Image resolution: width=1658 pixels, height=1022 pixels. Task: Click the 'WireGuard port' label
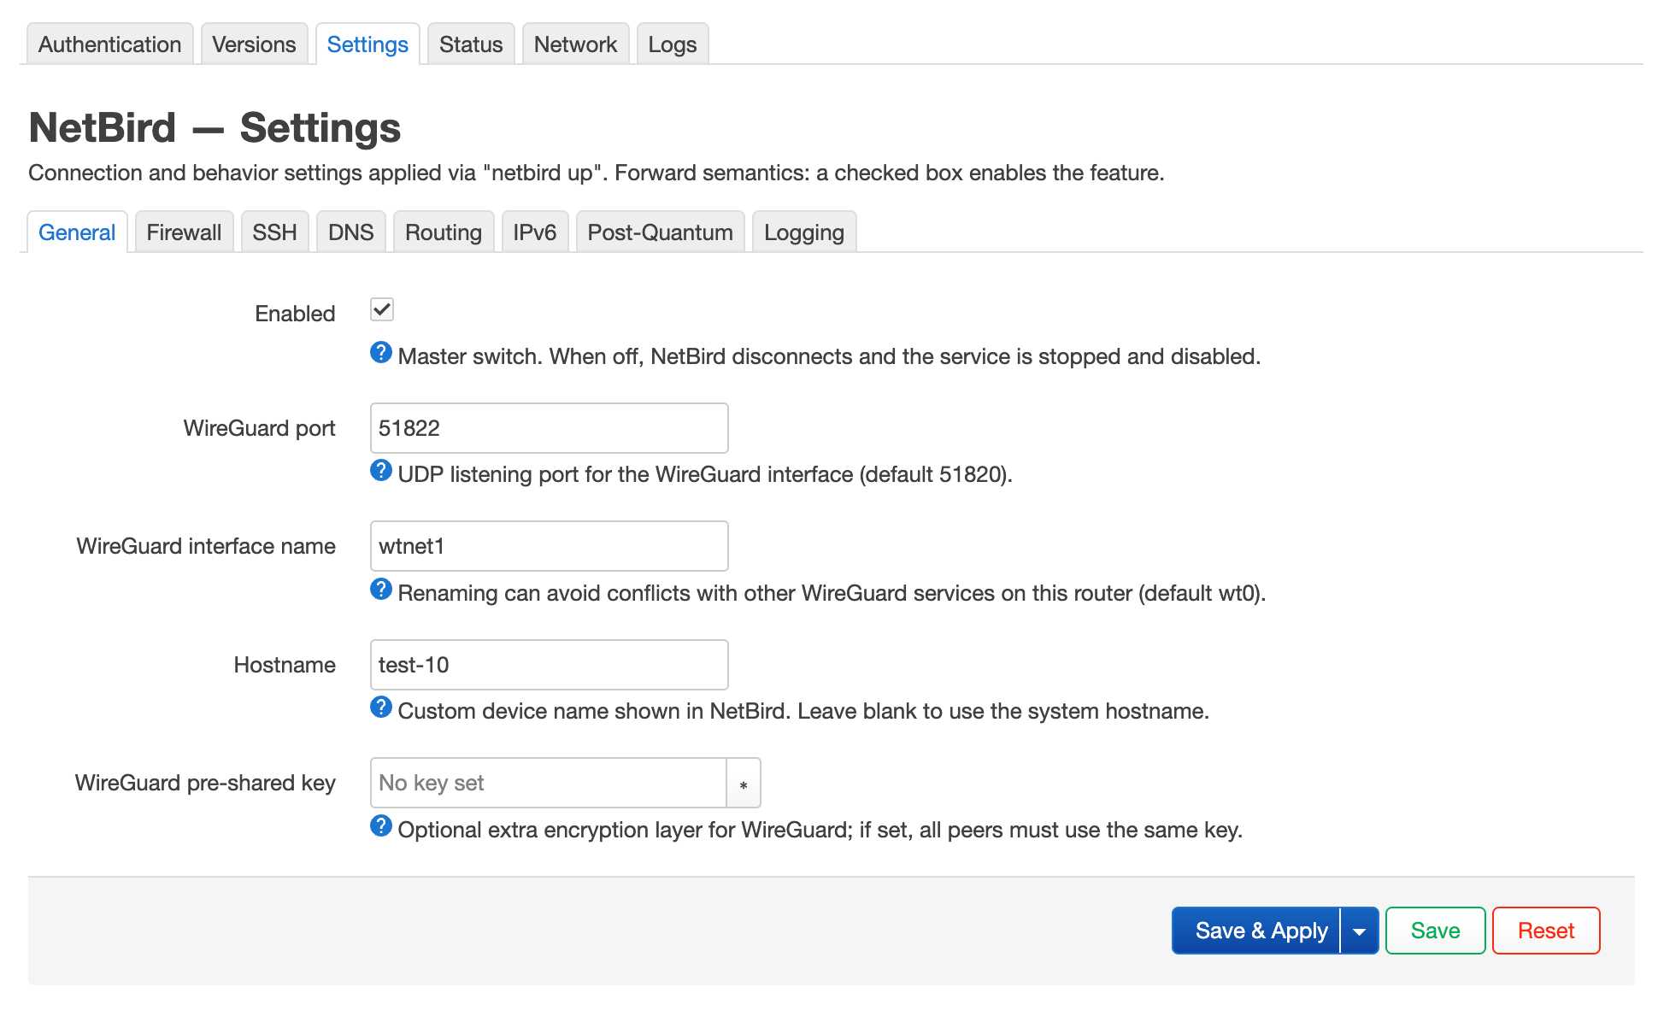tap(260, 428)
